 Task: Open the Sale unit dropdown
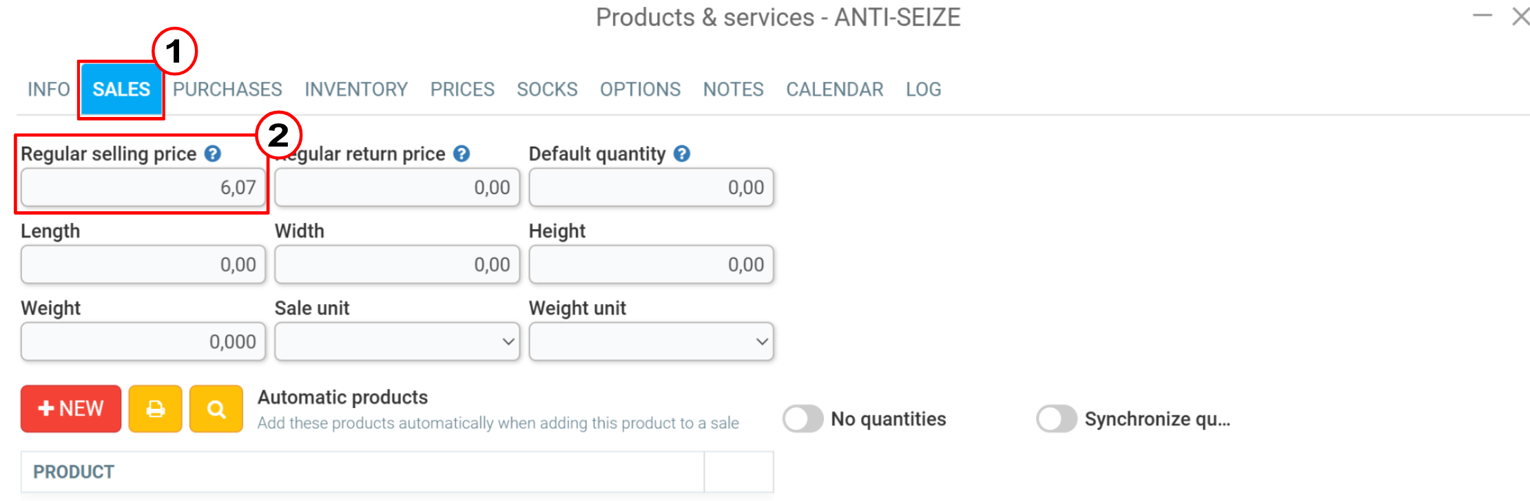[x=397, y=341]
